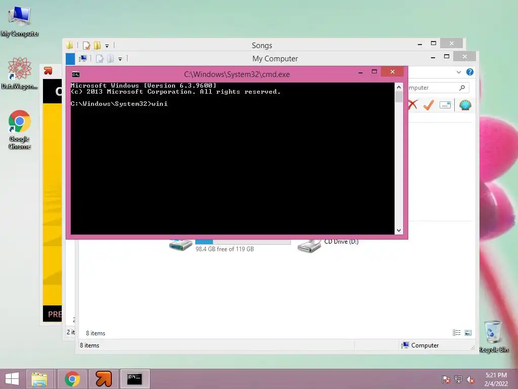The image size is (518, 389).
Task: Click the orange arrow icon of the yellow window
Action: pyautogui.click(x=48, y=70)
